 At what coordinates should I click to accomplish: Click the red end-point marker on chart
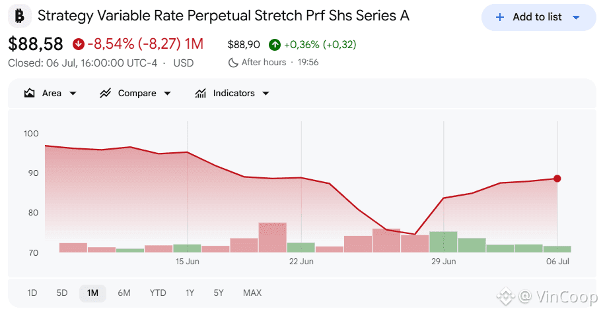pyautogui.click(x=557, y=179)
